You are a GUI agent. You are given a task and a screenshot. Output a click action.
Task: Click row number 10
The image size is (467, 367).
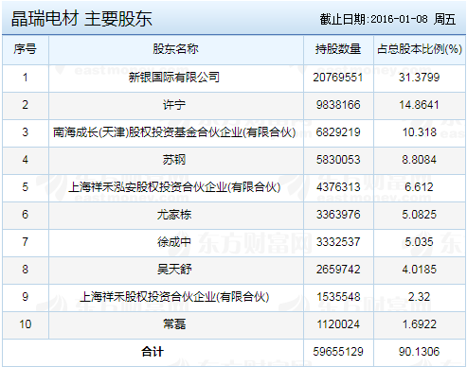click(x=26, y=324)
